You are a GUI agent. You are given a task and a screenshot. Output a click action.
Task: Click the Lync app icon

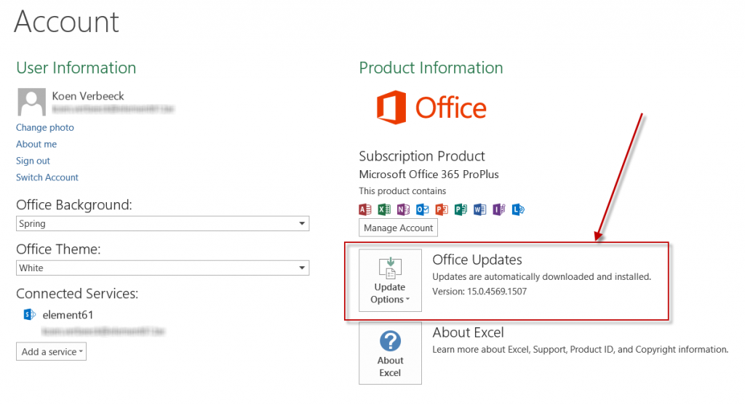518,209
